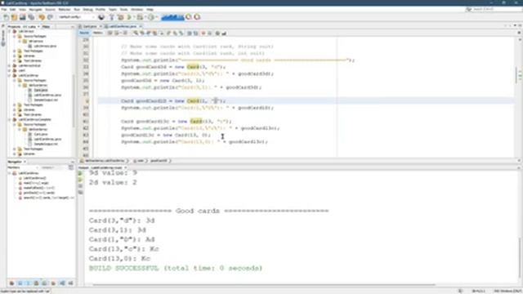Click the memory usage bar to collect garbage
Image resolution: width=523 pixels, height=294 pixels.
[x=172, y=17]
